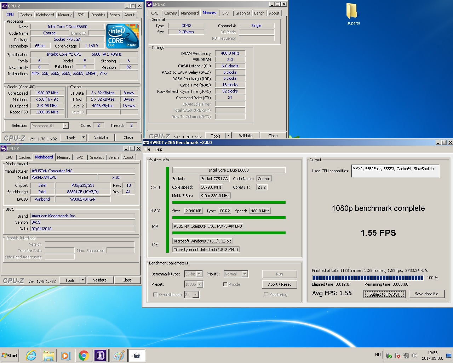Click the disabled Run button

(x=280, y=274)
